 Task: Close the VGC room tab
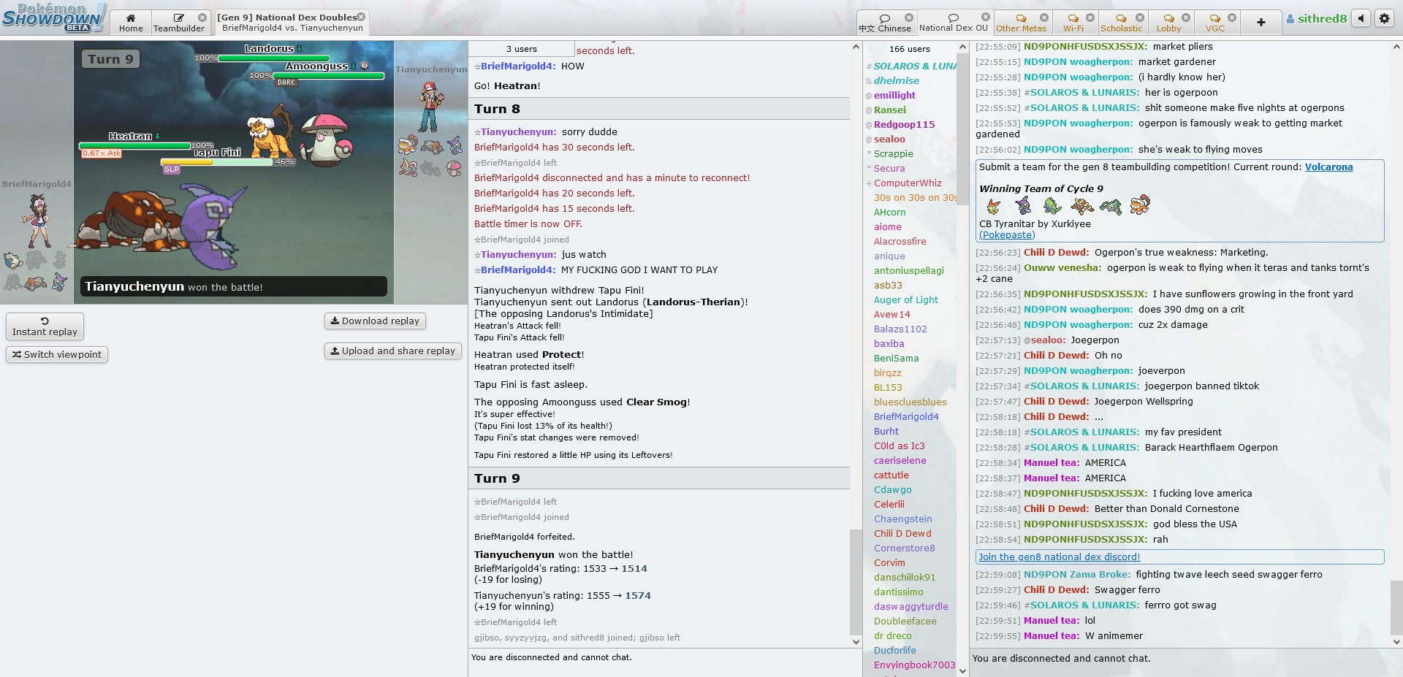pyautogui.click(x=1232, y=18)
